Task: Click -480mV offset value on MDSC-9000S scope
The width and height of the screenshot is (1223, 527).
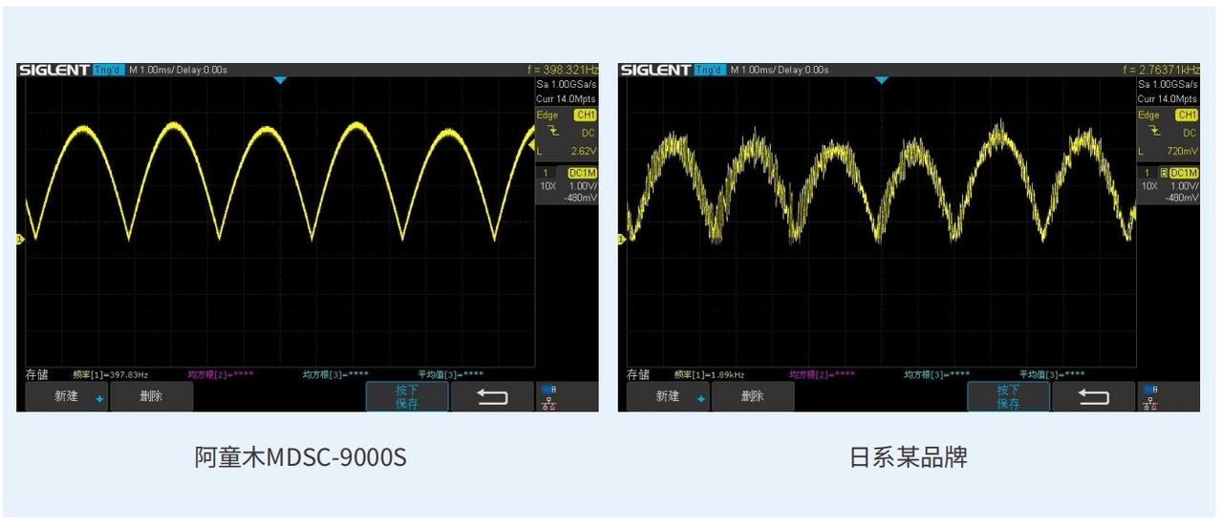Action: [581, 198]
